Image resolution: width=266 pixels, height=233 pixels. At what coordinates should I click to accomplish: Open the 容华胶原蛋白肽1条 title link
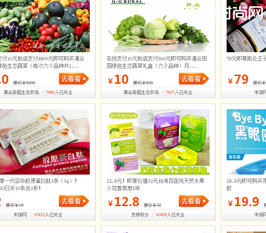pyautogui.click(x=39, y=184)
